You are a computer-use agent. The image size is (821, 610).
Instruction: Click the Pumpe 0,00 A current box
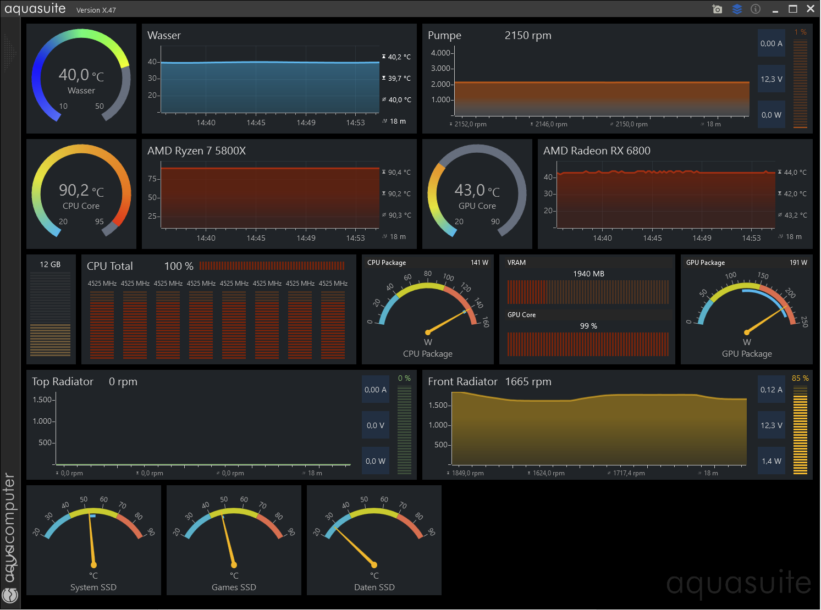pyautogui.click(x=771, y=43)
